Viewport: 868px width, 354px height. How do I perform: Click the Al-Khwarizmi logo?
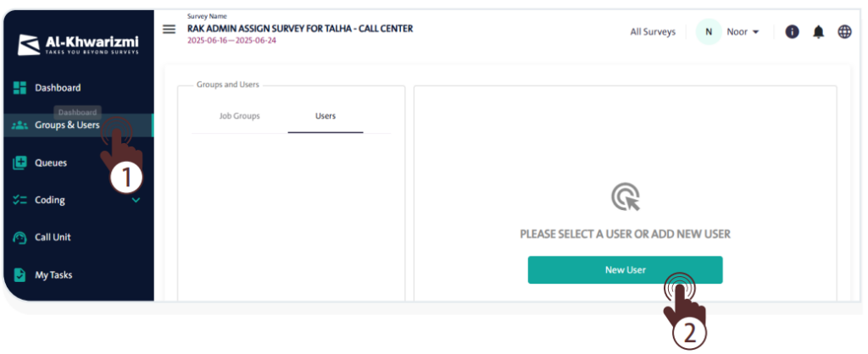pyautogui.click(x=78, y=43)
